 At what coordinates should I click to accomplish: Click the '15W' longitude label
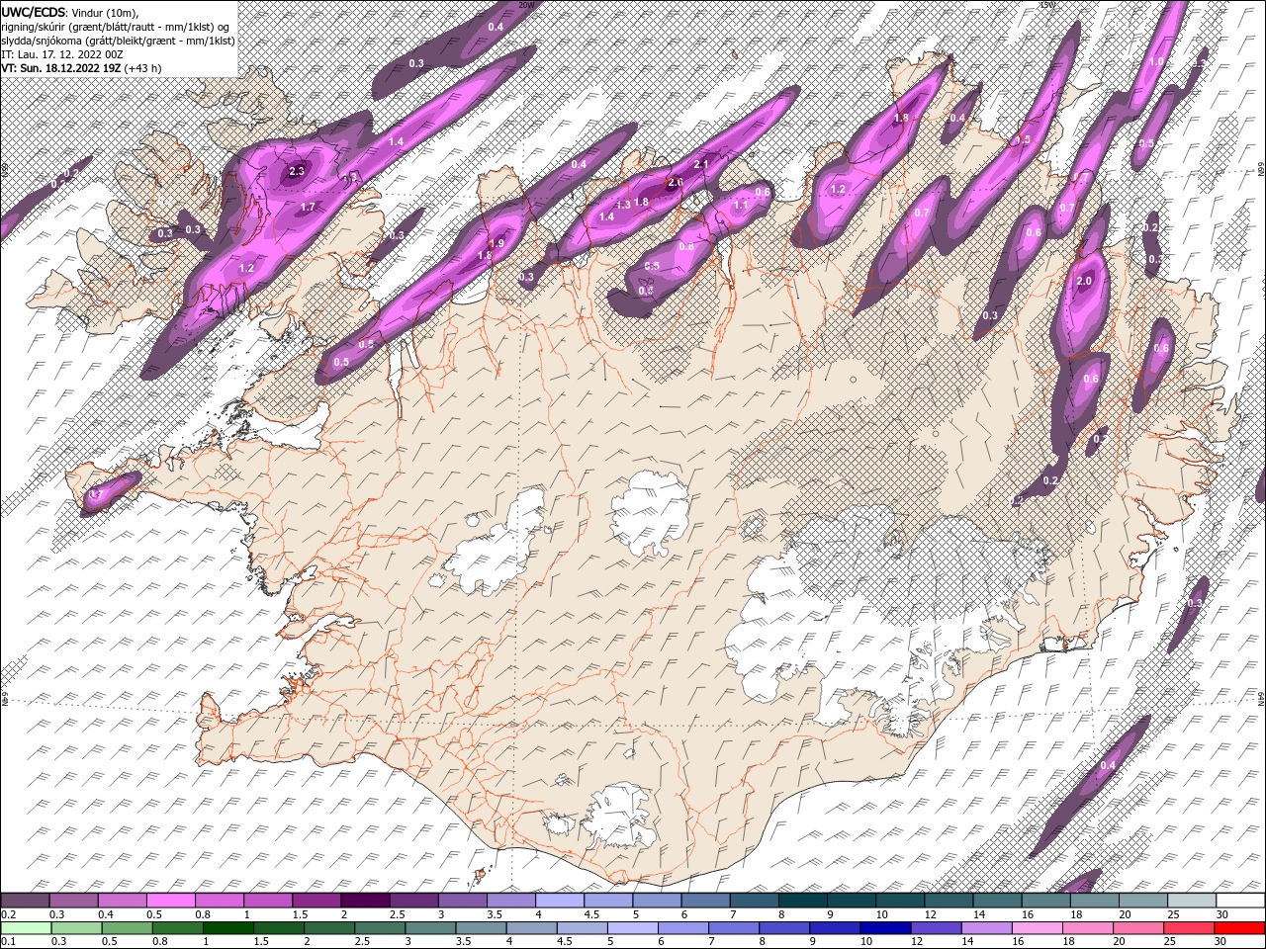pyautogui.click(x=1047, y=5)
